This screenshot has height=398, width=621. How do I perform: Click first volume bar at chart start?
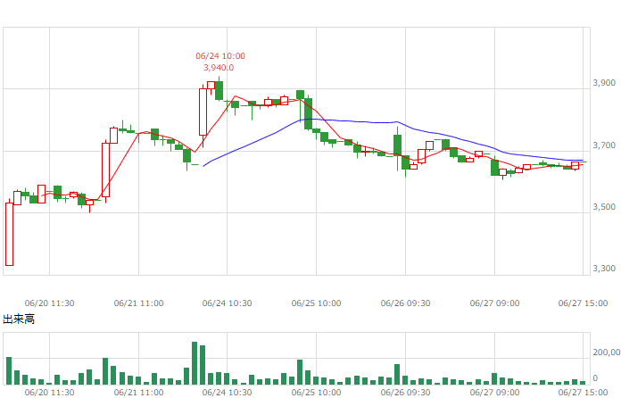(9, 370)
